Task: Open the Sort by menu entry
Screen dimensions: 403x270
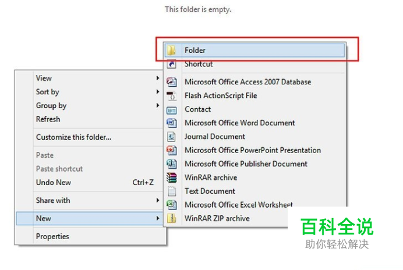Action: click(90, 92)
